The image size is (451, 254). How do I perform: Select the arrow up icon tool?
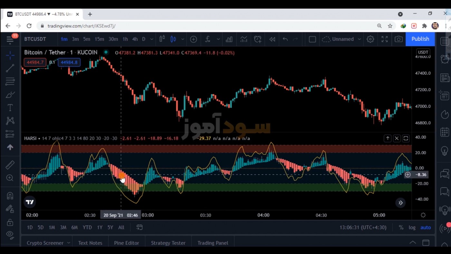point(10,147)
